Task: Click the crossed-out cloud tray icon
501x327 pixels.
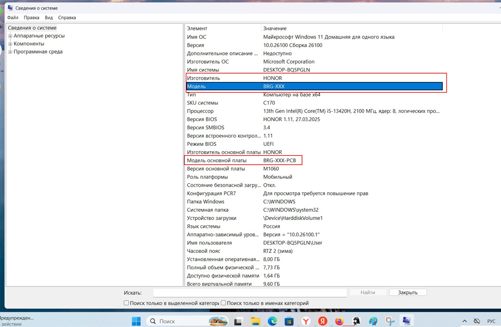Action: click(x=477, y=321)
